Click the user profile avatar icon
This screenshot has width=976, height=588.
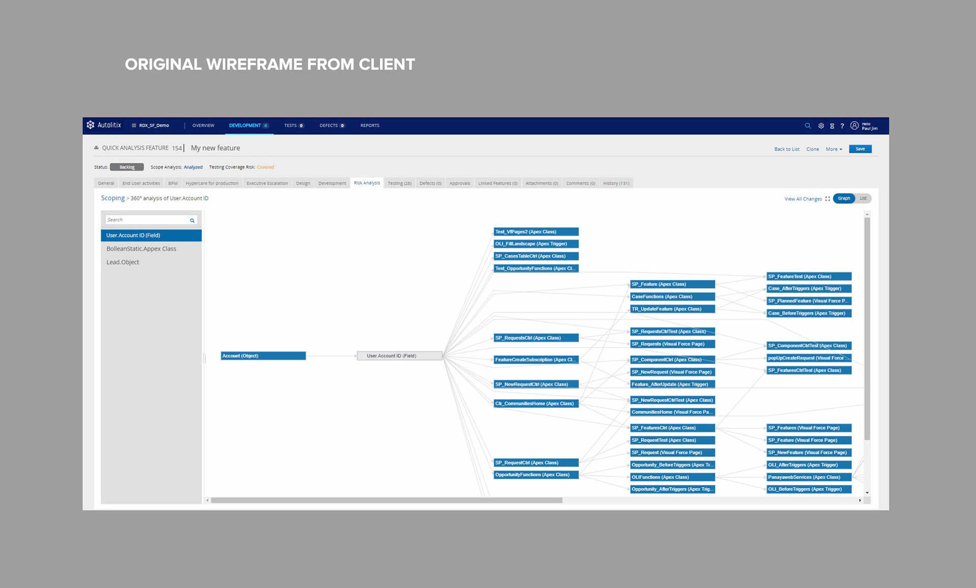point(855,126)
